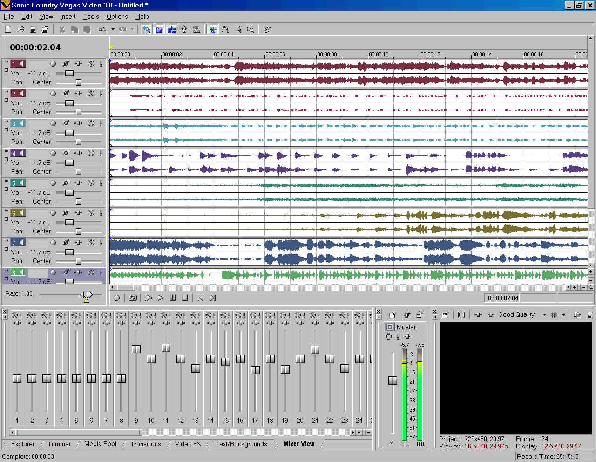Screen dimensions: 596x462
Task: Open the Tools menu
Action: point(91,16)
